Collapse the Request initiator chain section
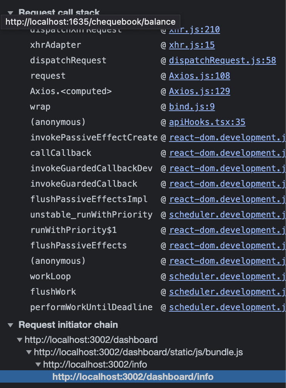 [10, 325]
